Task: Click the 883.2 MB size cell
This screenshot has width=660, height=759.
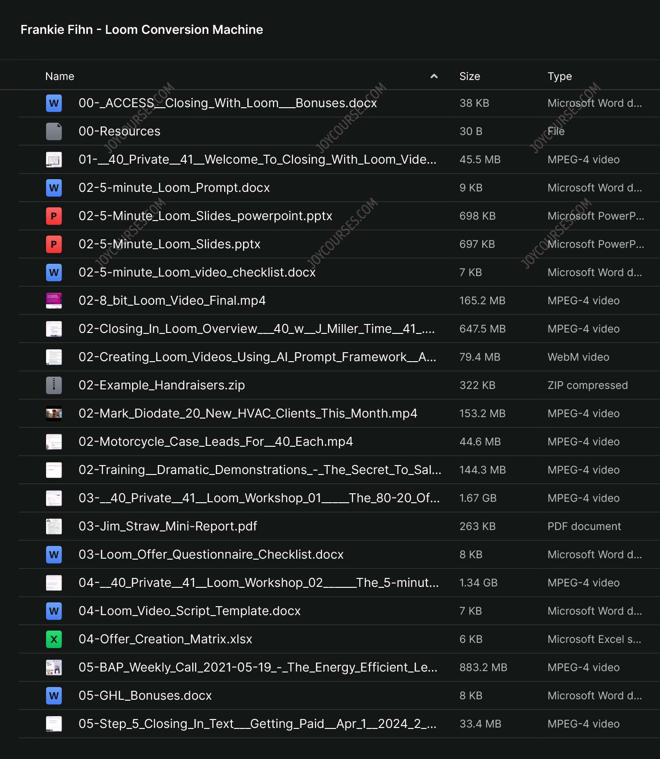Action: [x=483, y=667]
